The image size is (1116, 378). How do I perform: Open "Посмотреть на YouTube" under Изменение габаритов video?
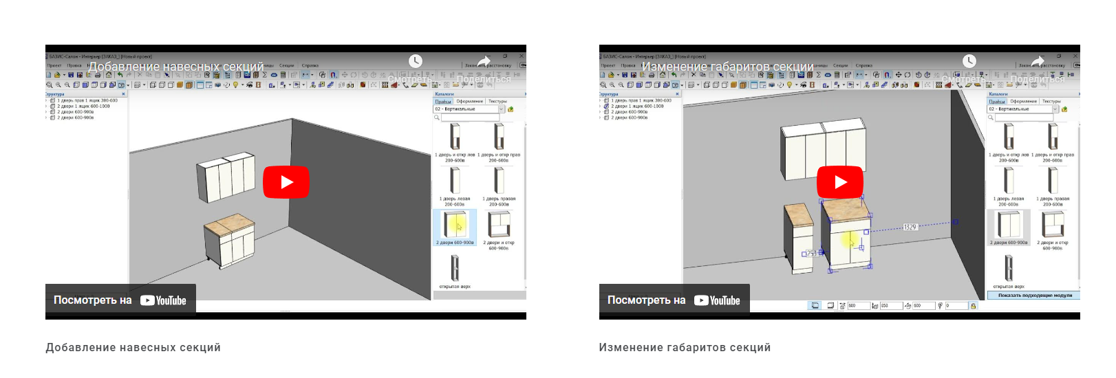pos(674,300)
